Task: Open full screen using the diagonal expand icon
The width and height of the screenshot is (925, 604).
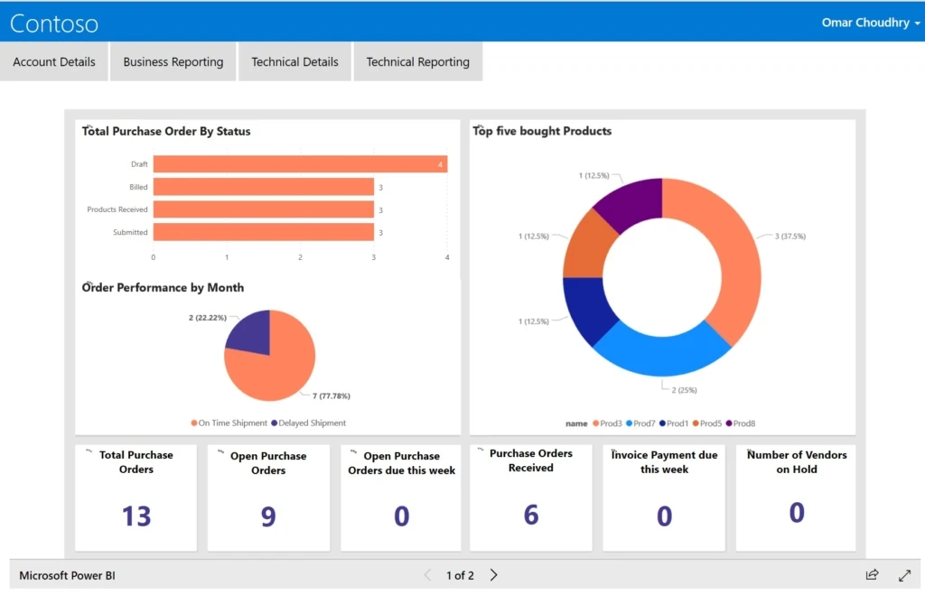Action: point(904,575)
